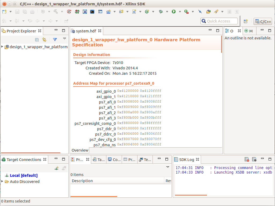Maximize the SDK Log panel

pyautogui.click(x=270, y=159)
